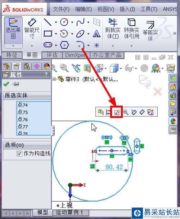Viewport: 180px width, 219px height.
Task: Click the yellow-boxes cursor icon in context toolbar
Action: pyautogui.click(x=100, y=112)
